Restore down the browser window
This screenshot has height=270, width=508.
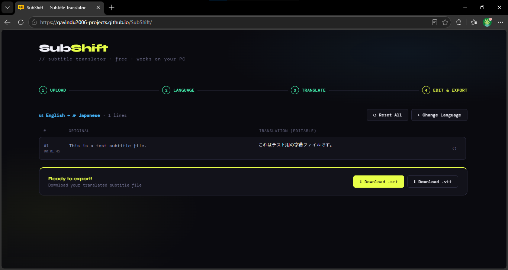(x=482, y=7)
